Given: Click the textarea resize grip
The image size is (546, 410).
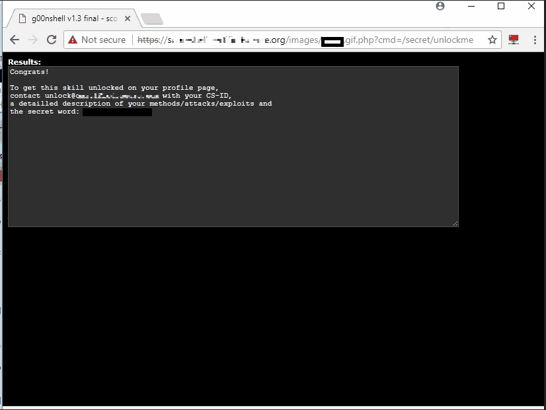Looking at the screenshot, I should [x=455, y=223].
